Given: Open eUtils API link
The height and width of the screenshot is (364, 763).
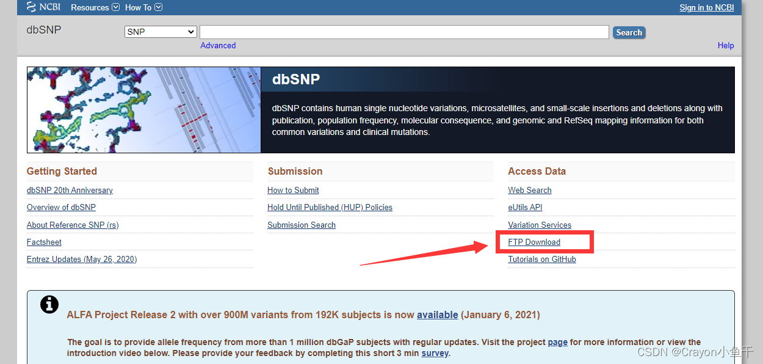Looking at the screenshot, I should [525, 207].
